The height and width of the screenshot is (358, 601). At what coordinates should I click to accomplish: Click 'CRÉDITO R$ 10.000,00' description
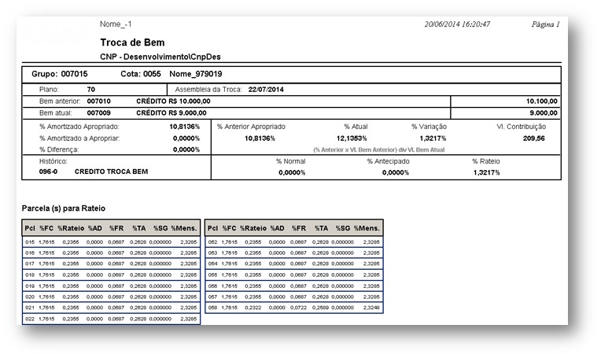click(x=173, y=101)
